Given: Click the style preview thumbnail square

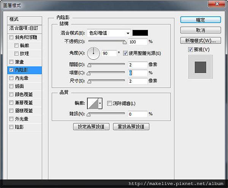Looking at the screenshot, I should coord(201,67).
